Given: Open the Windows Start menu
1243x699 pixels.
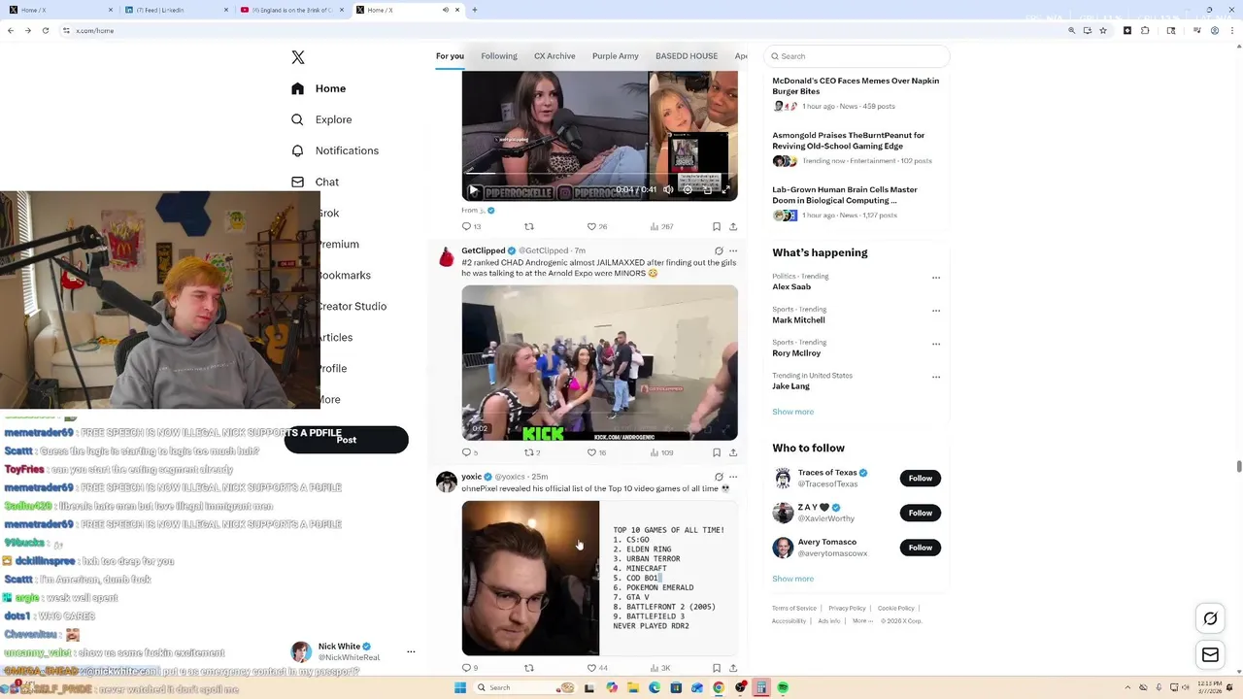Looking at the screenshot, I should (x=460, y=687).
